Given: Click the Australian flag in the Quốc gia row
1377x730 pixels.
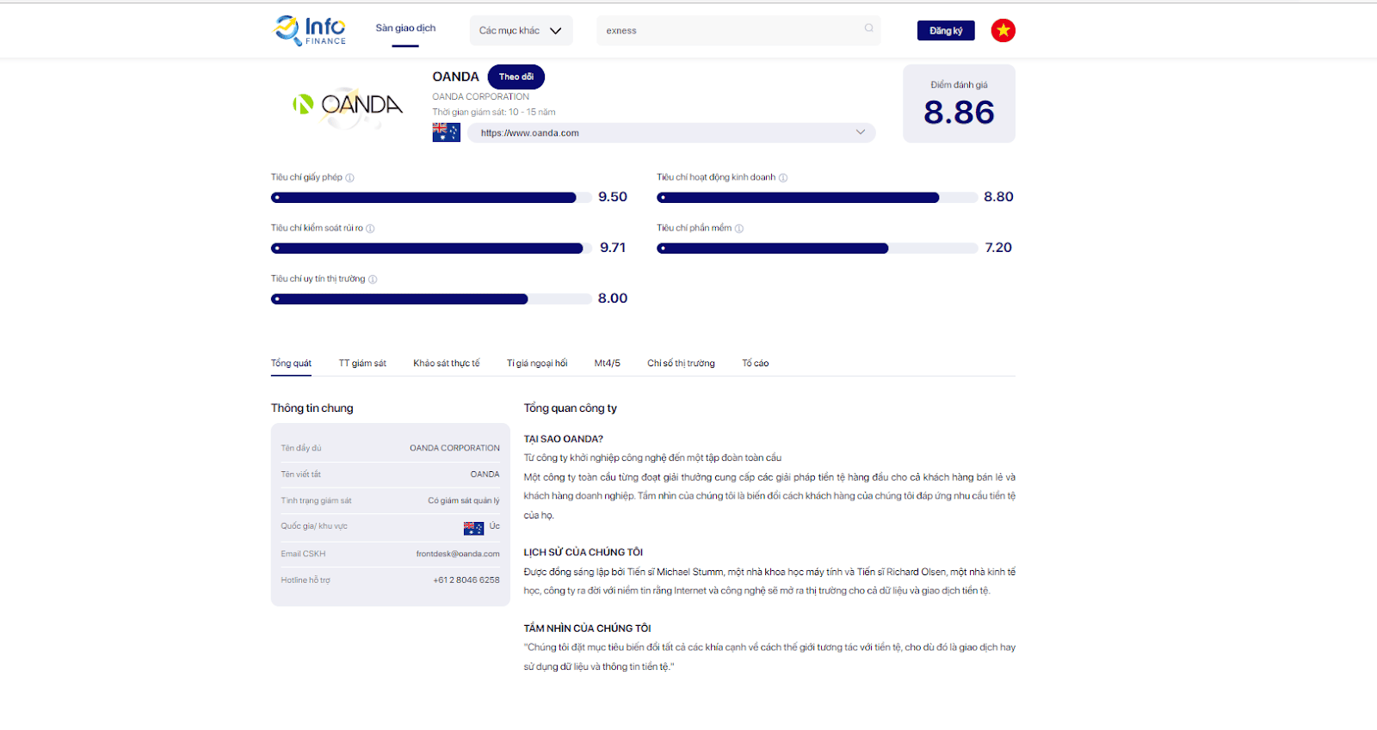Looking at the screenshot, I should pos(473,528).
